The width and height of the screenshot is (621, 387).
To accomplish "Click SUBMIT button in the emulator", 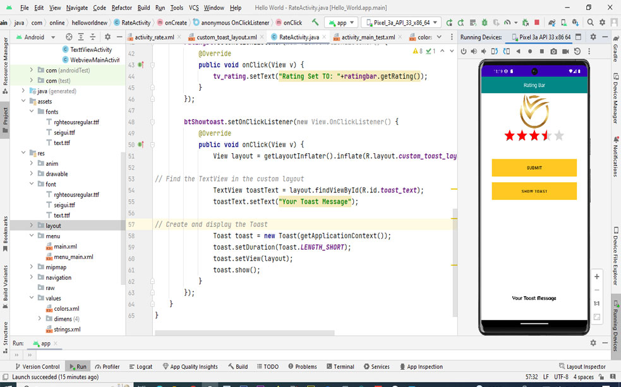I will pyautogui.click(x=534, y=168).
